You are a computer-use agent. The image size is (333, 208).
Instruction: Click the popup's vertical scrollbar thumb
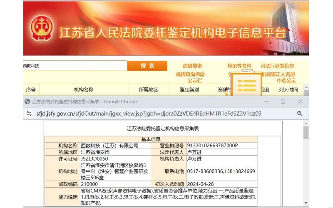tap(306, 132)
